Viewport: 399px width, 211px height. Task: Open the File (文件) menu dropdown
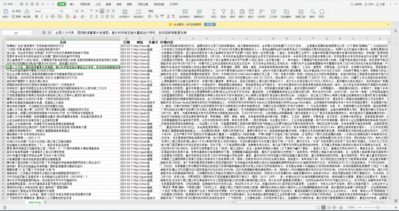[x=10, y=4]
